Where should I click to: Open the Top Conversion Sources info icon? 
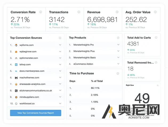click(60, 38)
